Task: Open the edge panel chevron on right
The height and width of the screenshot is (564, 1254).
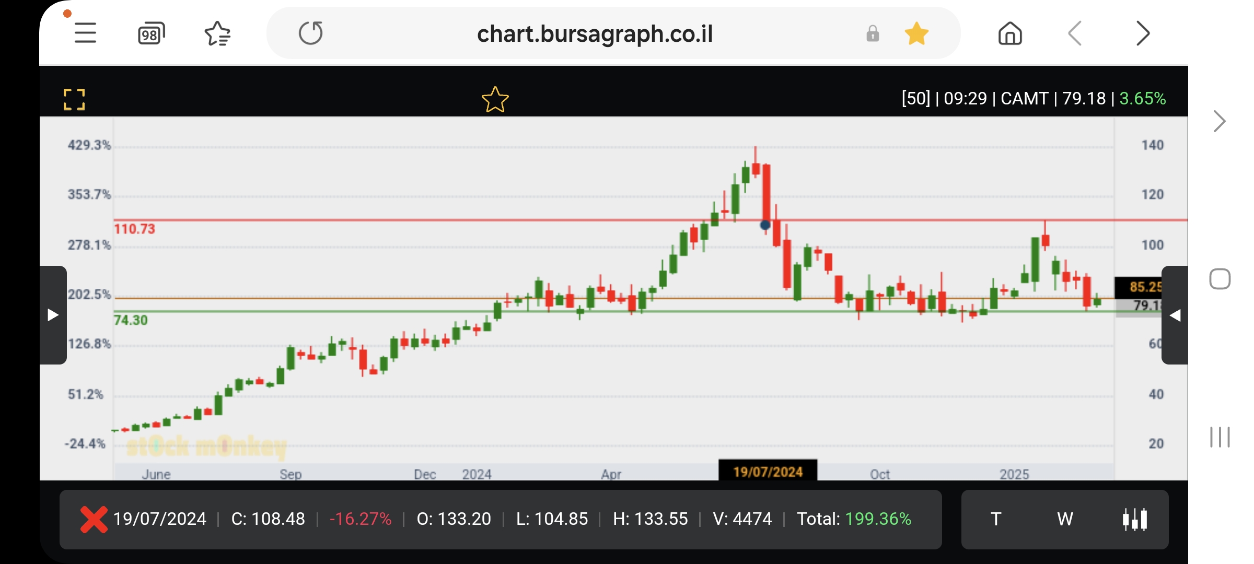Action: [1220, 122]
